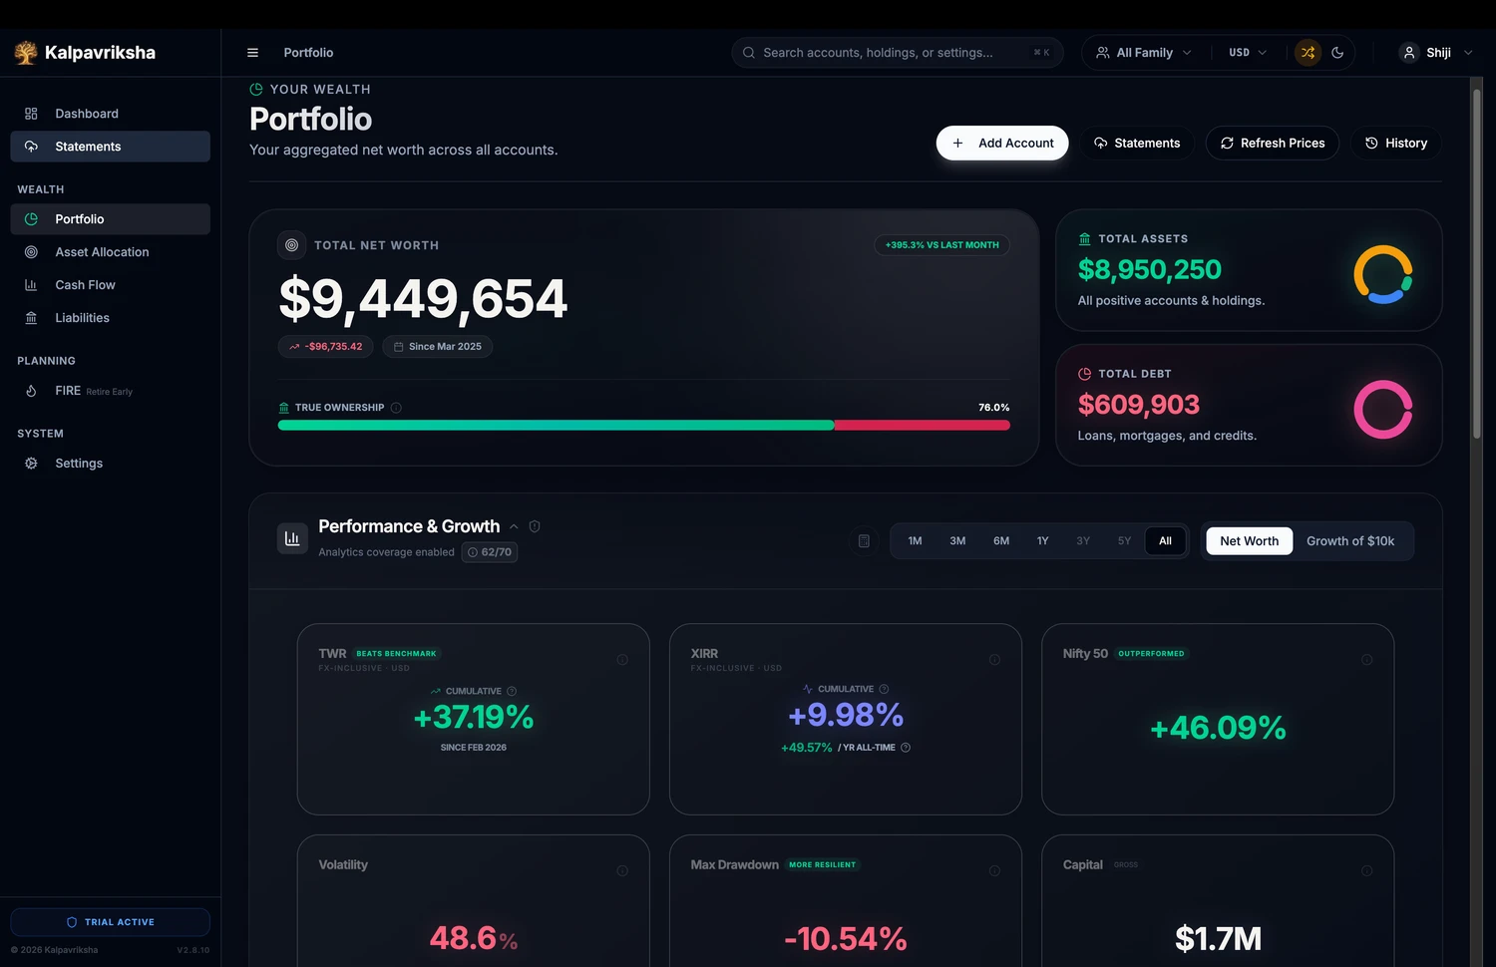Click the Outperformed badge
1496x967 pixels.
pos(1151,654)
